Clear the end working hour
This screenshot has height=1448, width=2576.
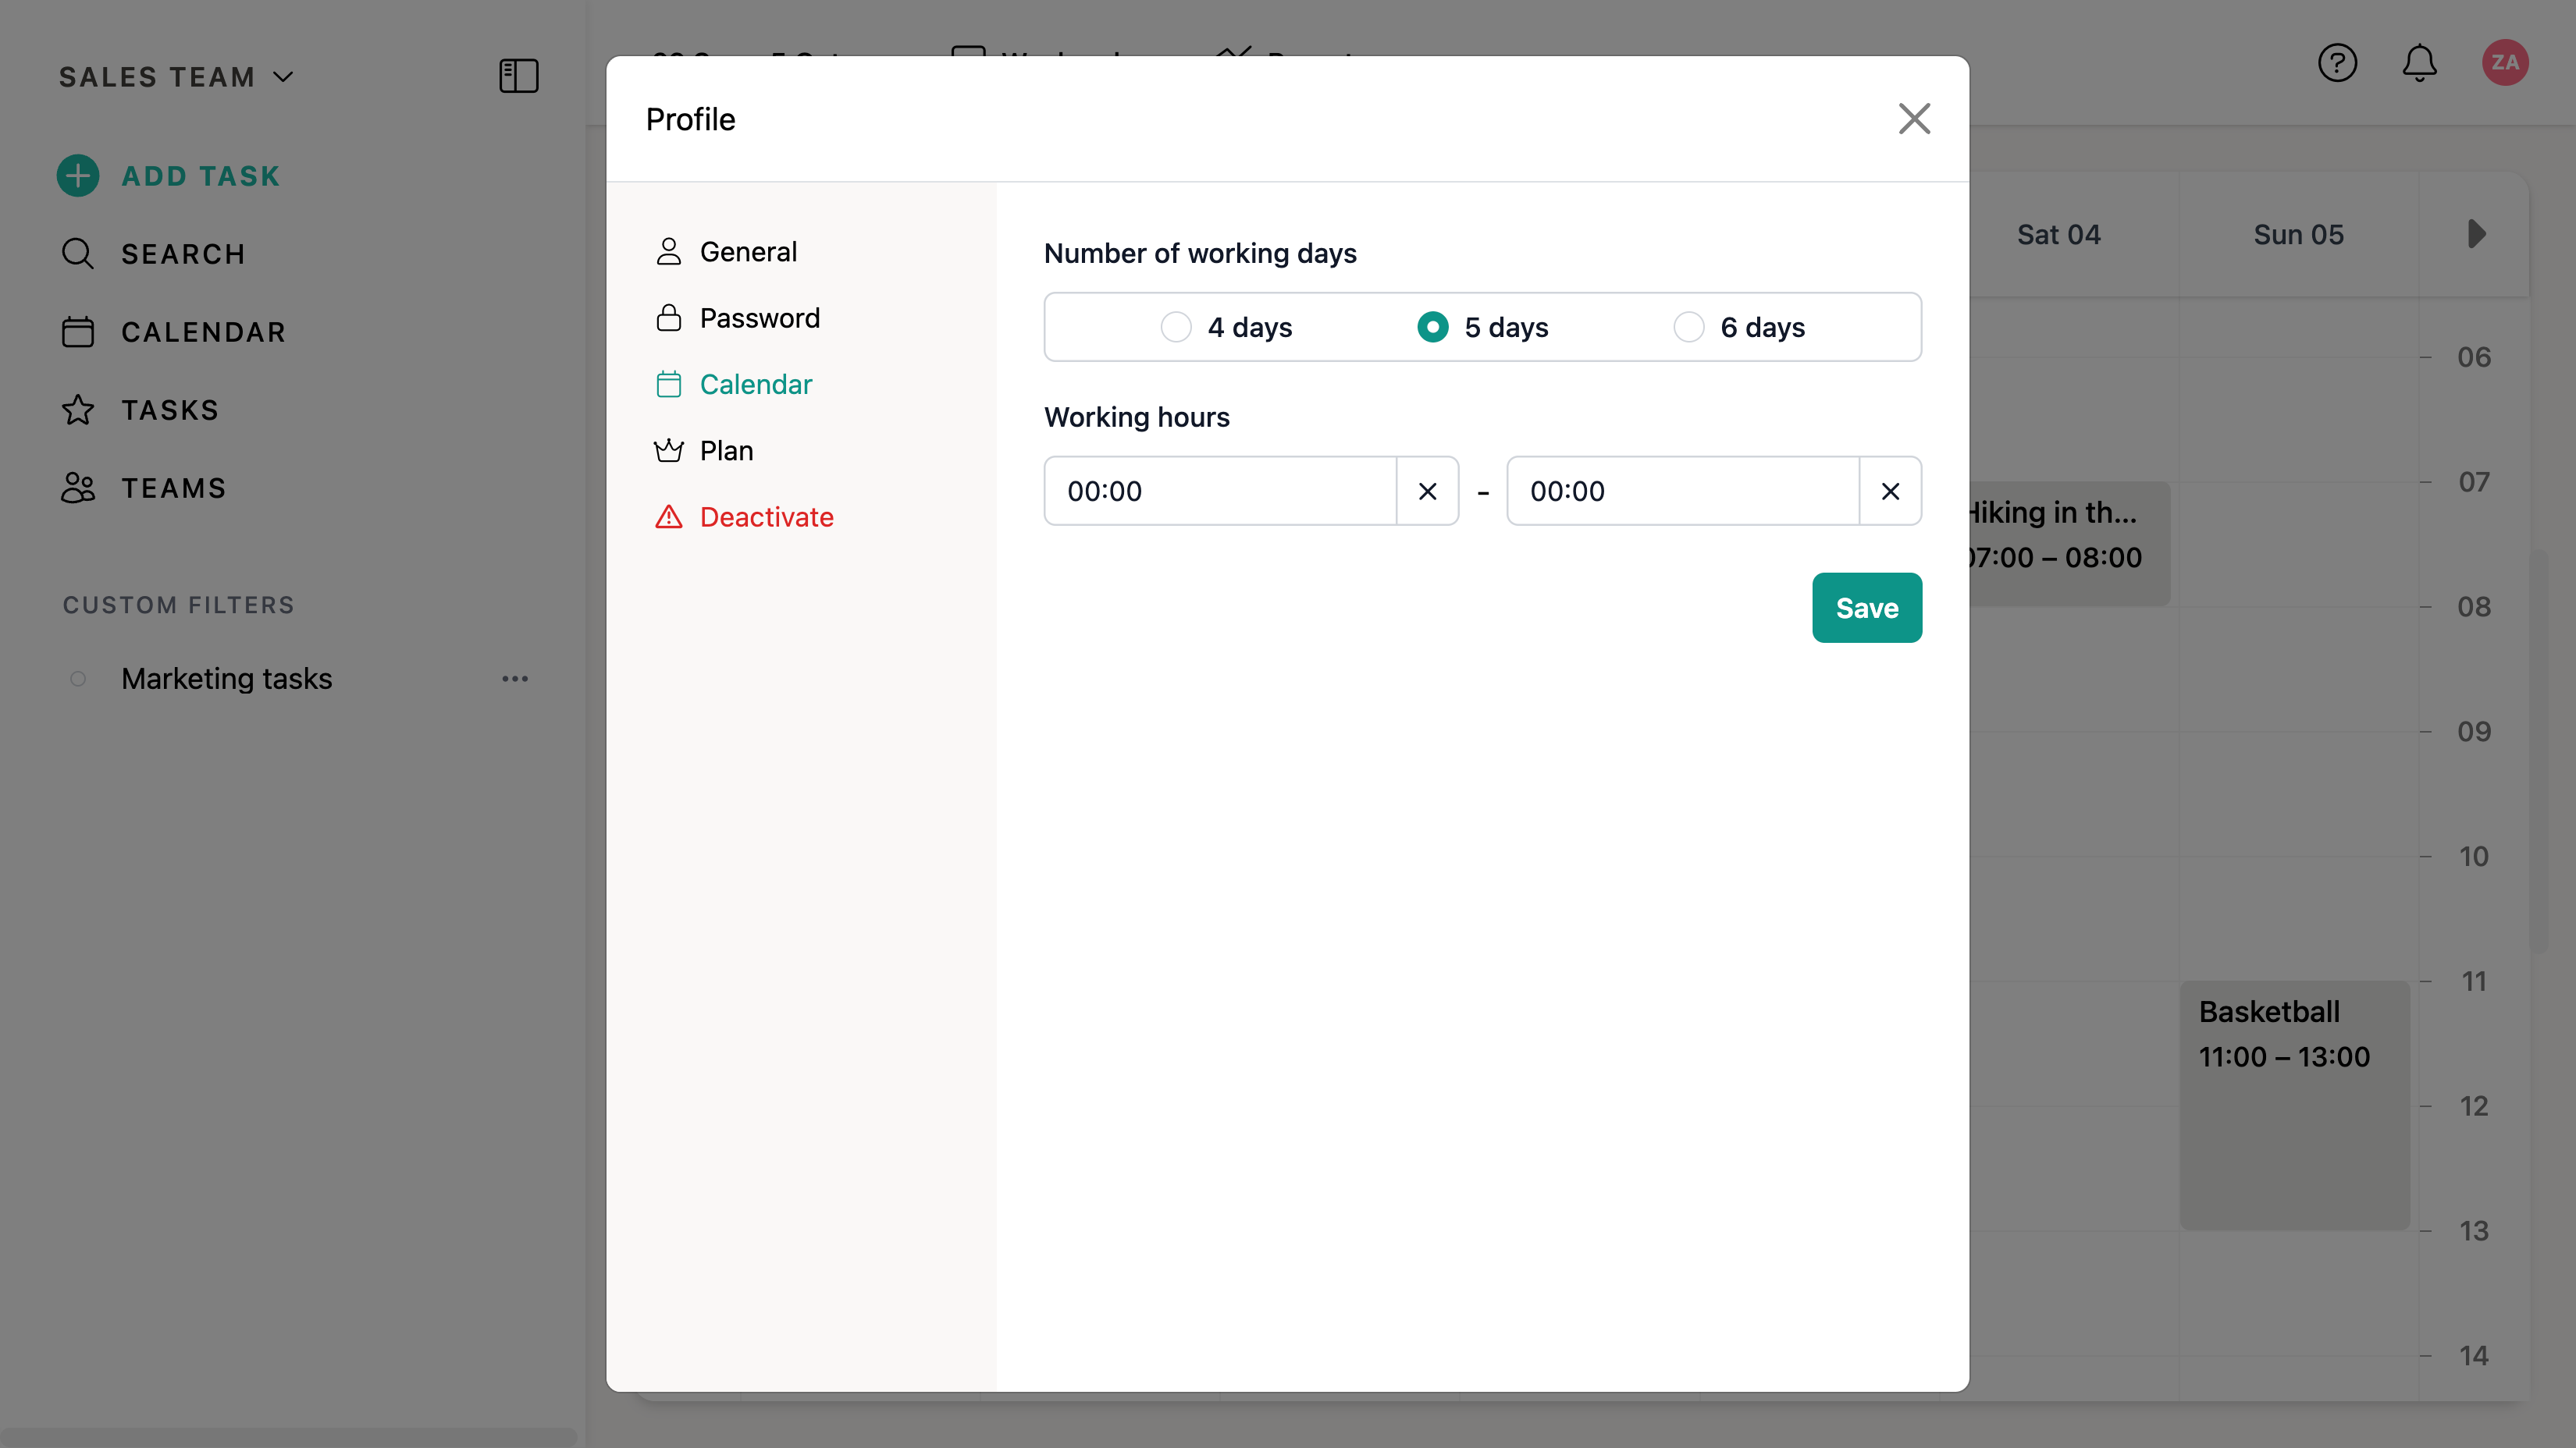click(1890, 491)
